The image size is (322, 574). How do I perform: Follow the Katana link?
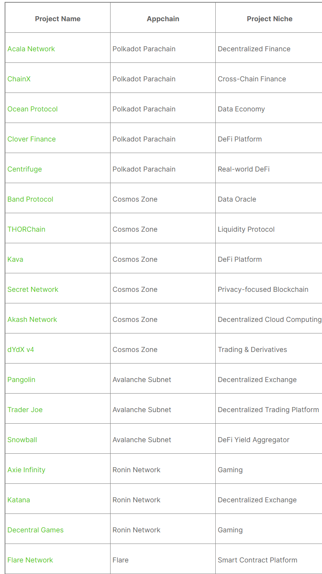pyautogui.click(x=18, y=500)
